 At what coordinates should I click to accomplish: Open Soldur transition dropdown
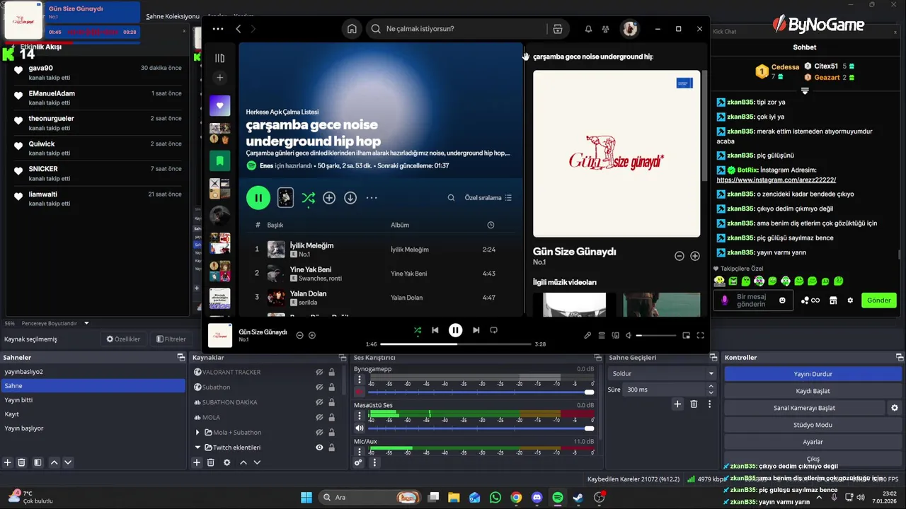(663, 373)
